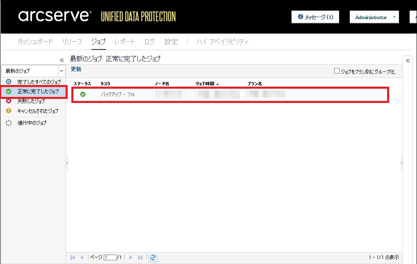Viewport: 417px width, 264px height.
Task: Go to last page using pagination arrow
Action: pos(140,257)
